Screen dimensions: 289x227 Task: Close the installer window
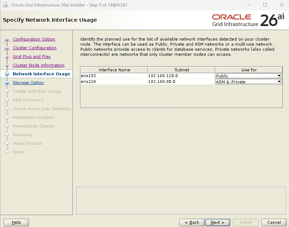pyautogui.click(x=282, y=5)
